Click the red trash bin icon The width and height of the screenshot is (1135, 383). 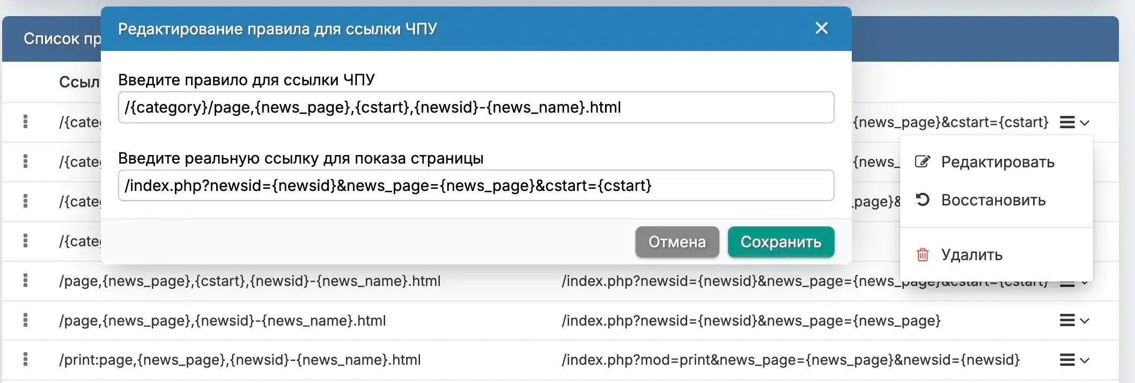(x=922, y=255)
